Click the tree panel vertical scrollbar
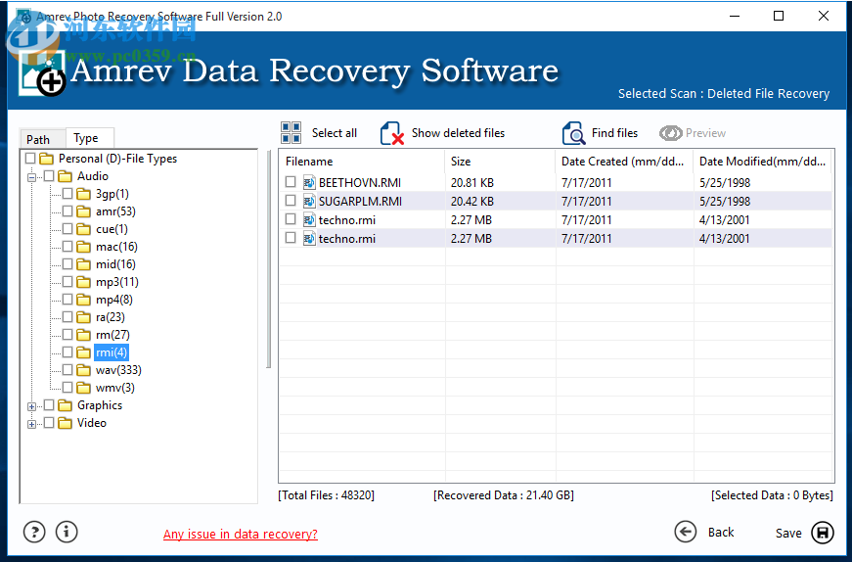 coord(268,258)
